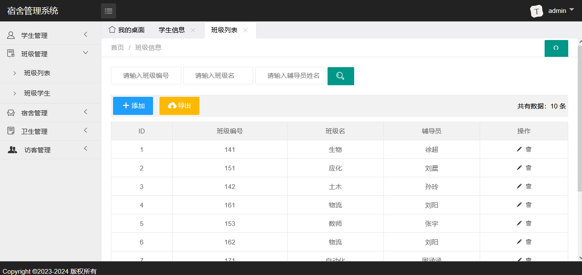Close the 班级列表 tab
Image resolution: width=582 pixels, height=275 pixels.
click(x=245, y=30)
